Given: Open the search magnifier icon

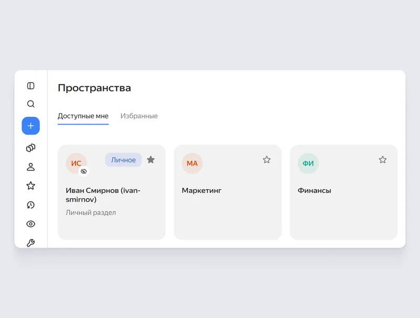Looking at the screenshot, I should click(x=31, y=104).
